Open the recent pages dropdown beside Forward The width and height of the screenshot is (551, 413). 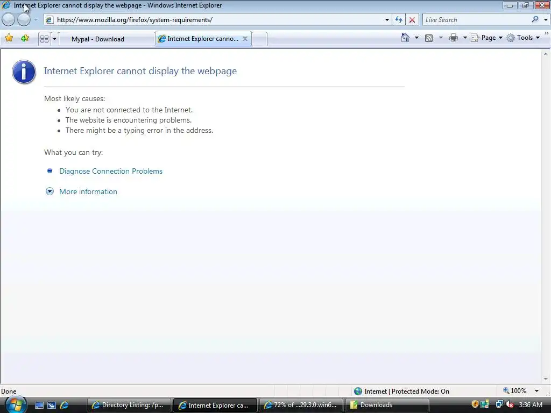[x=36, y=20]
